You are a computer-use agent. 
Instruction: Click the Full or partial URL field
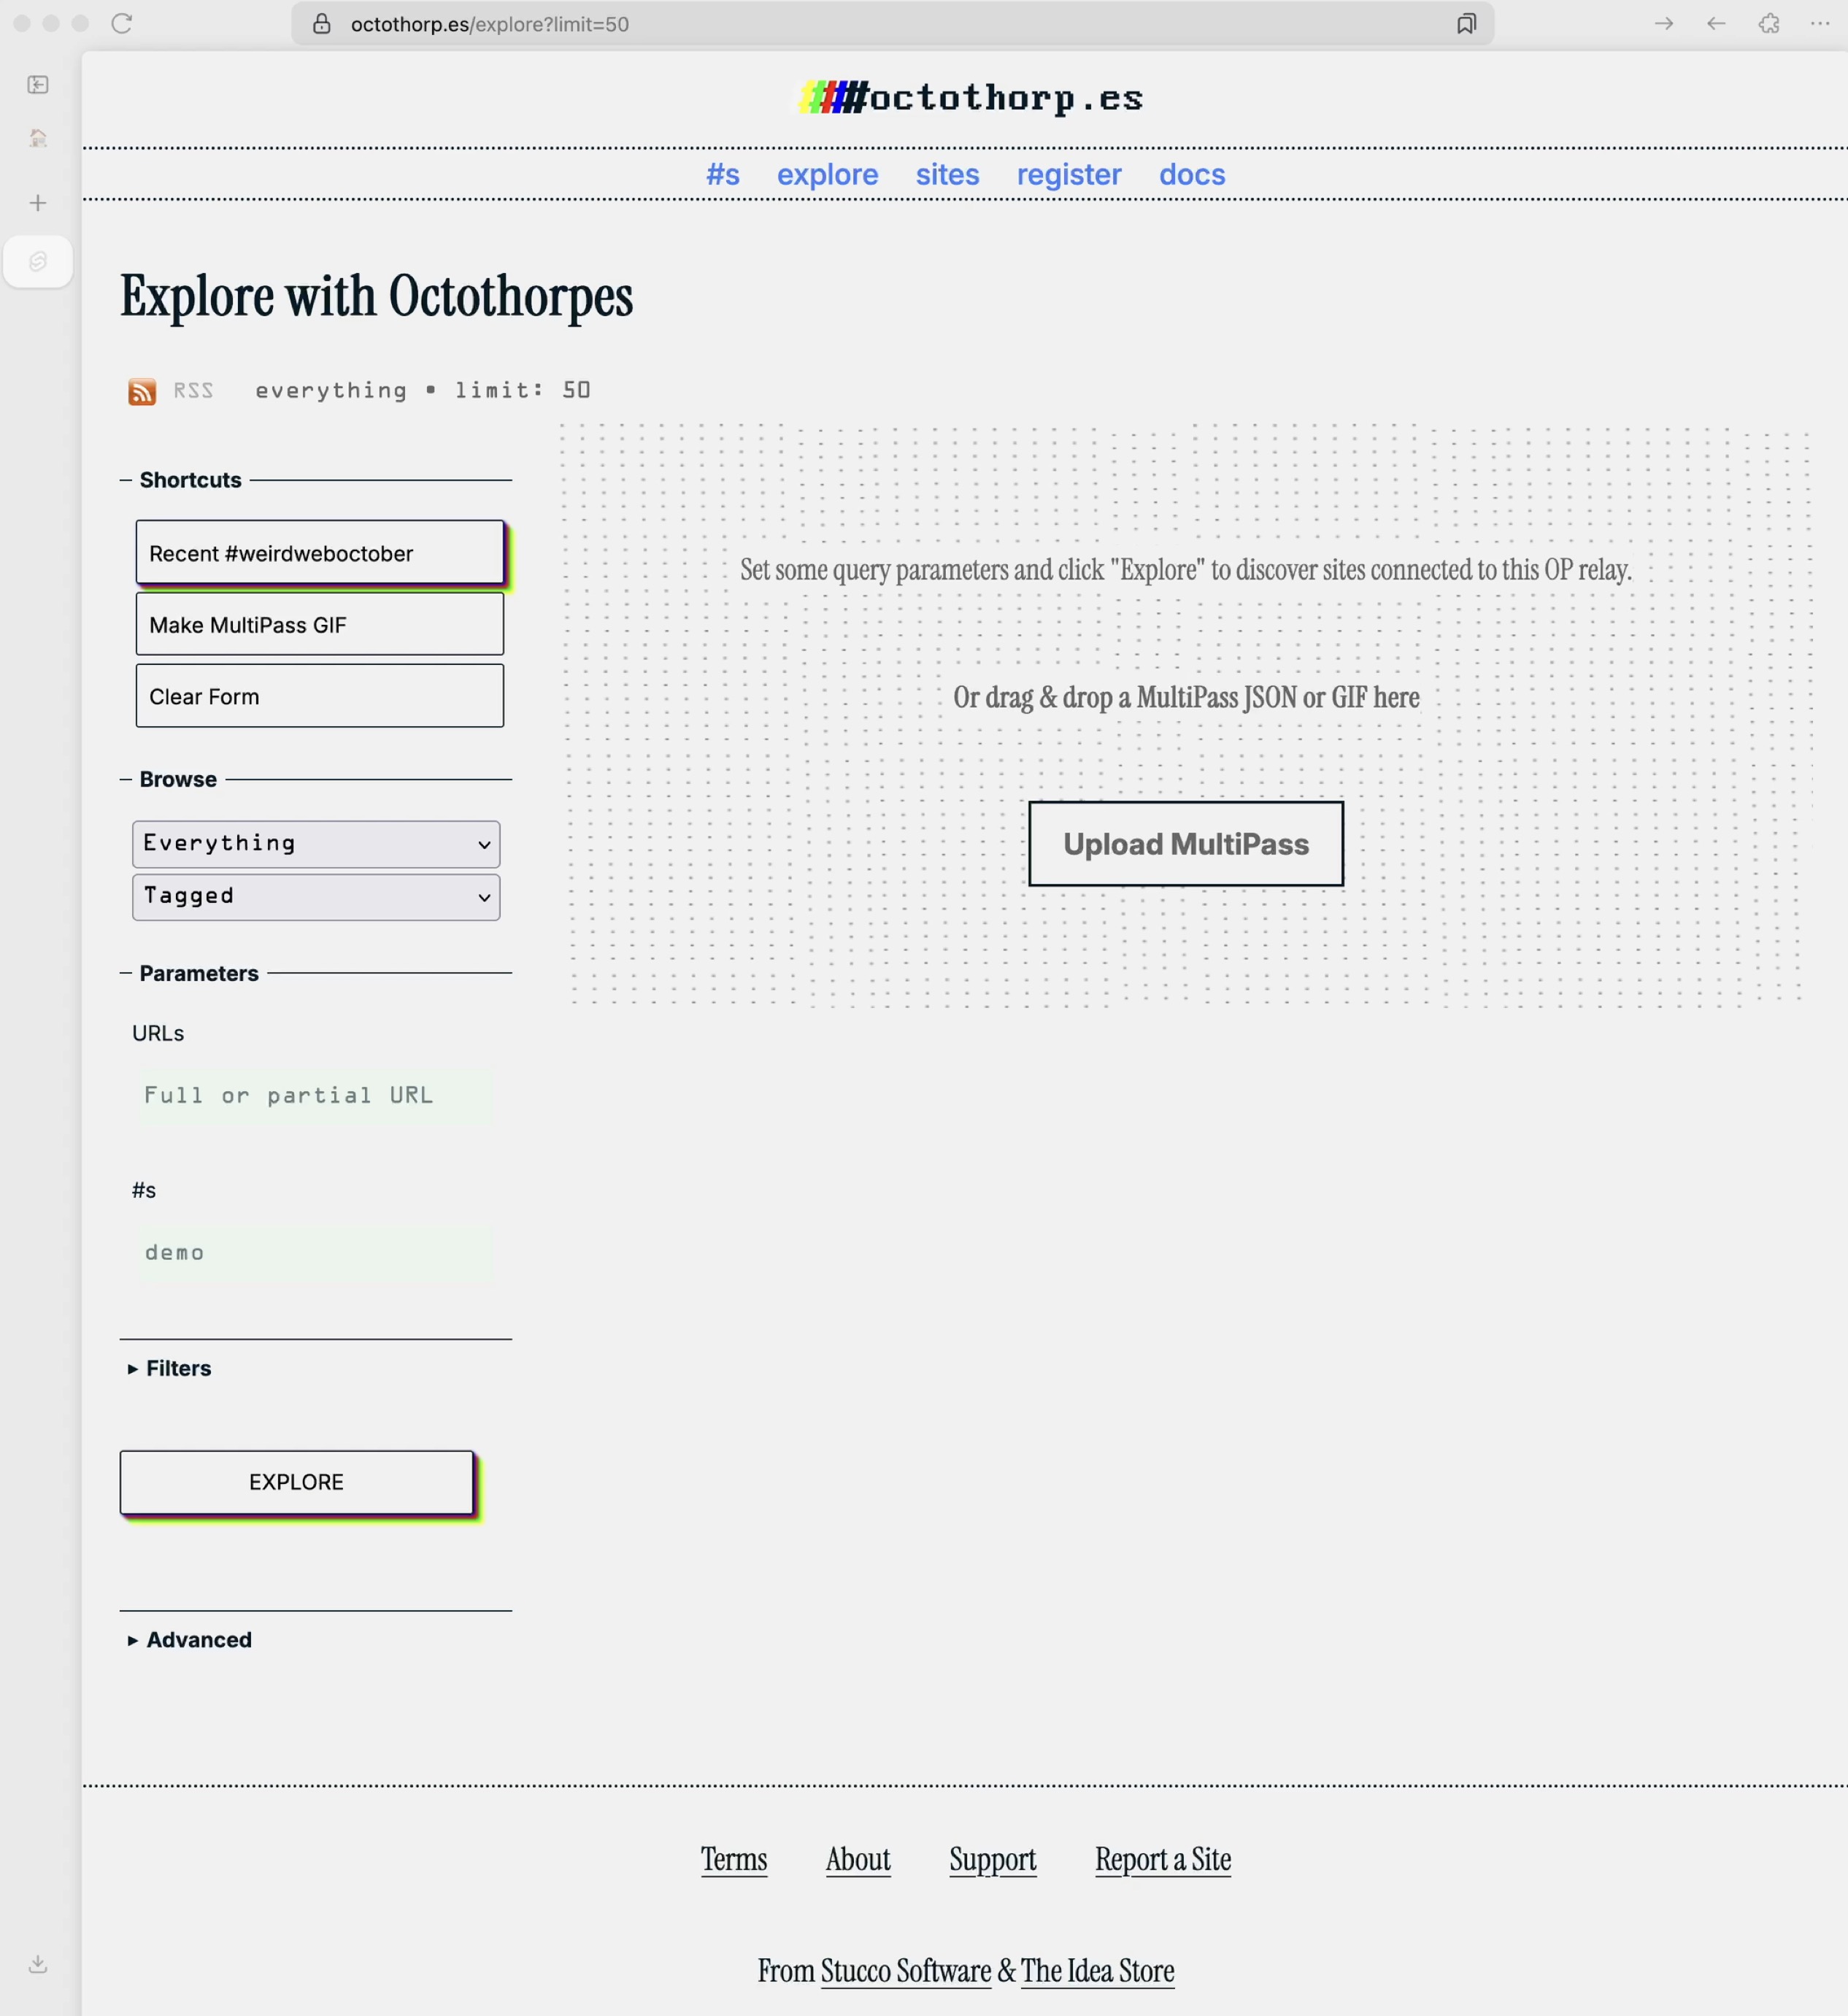pos(316,1096)
